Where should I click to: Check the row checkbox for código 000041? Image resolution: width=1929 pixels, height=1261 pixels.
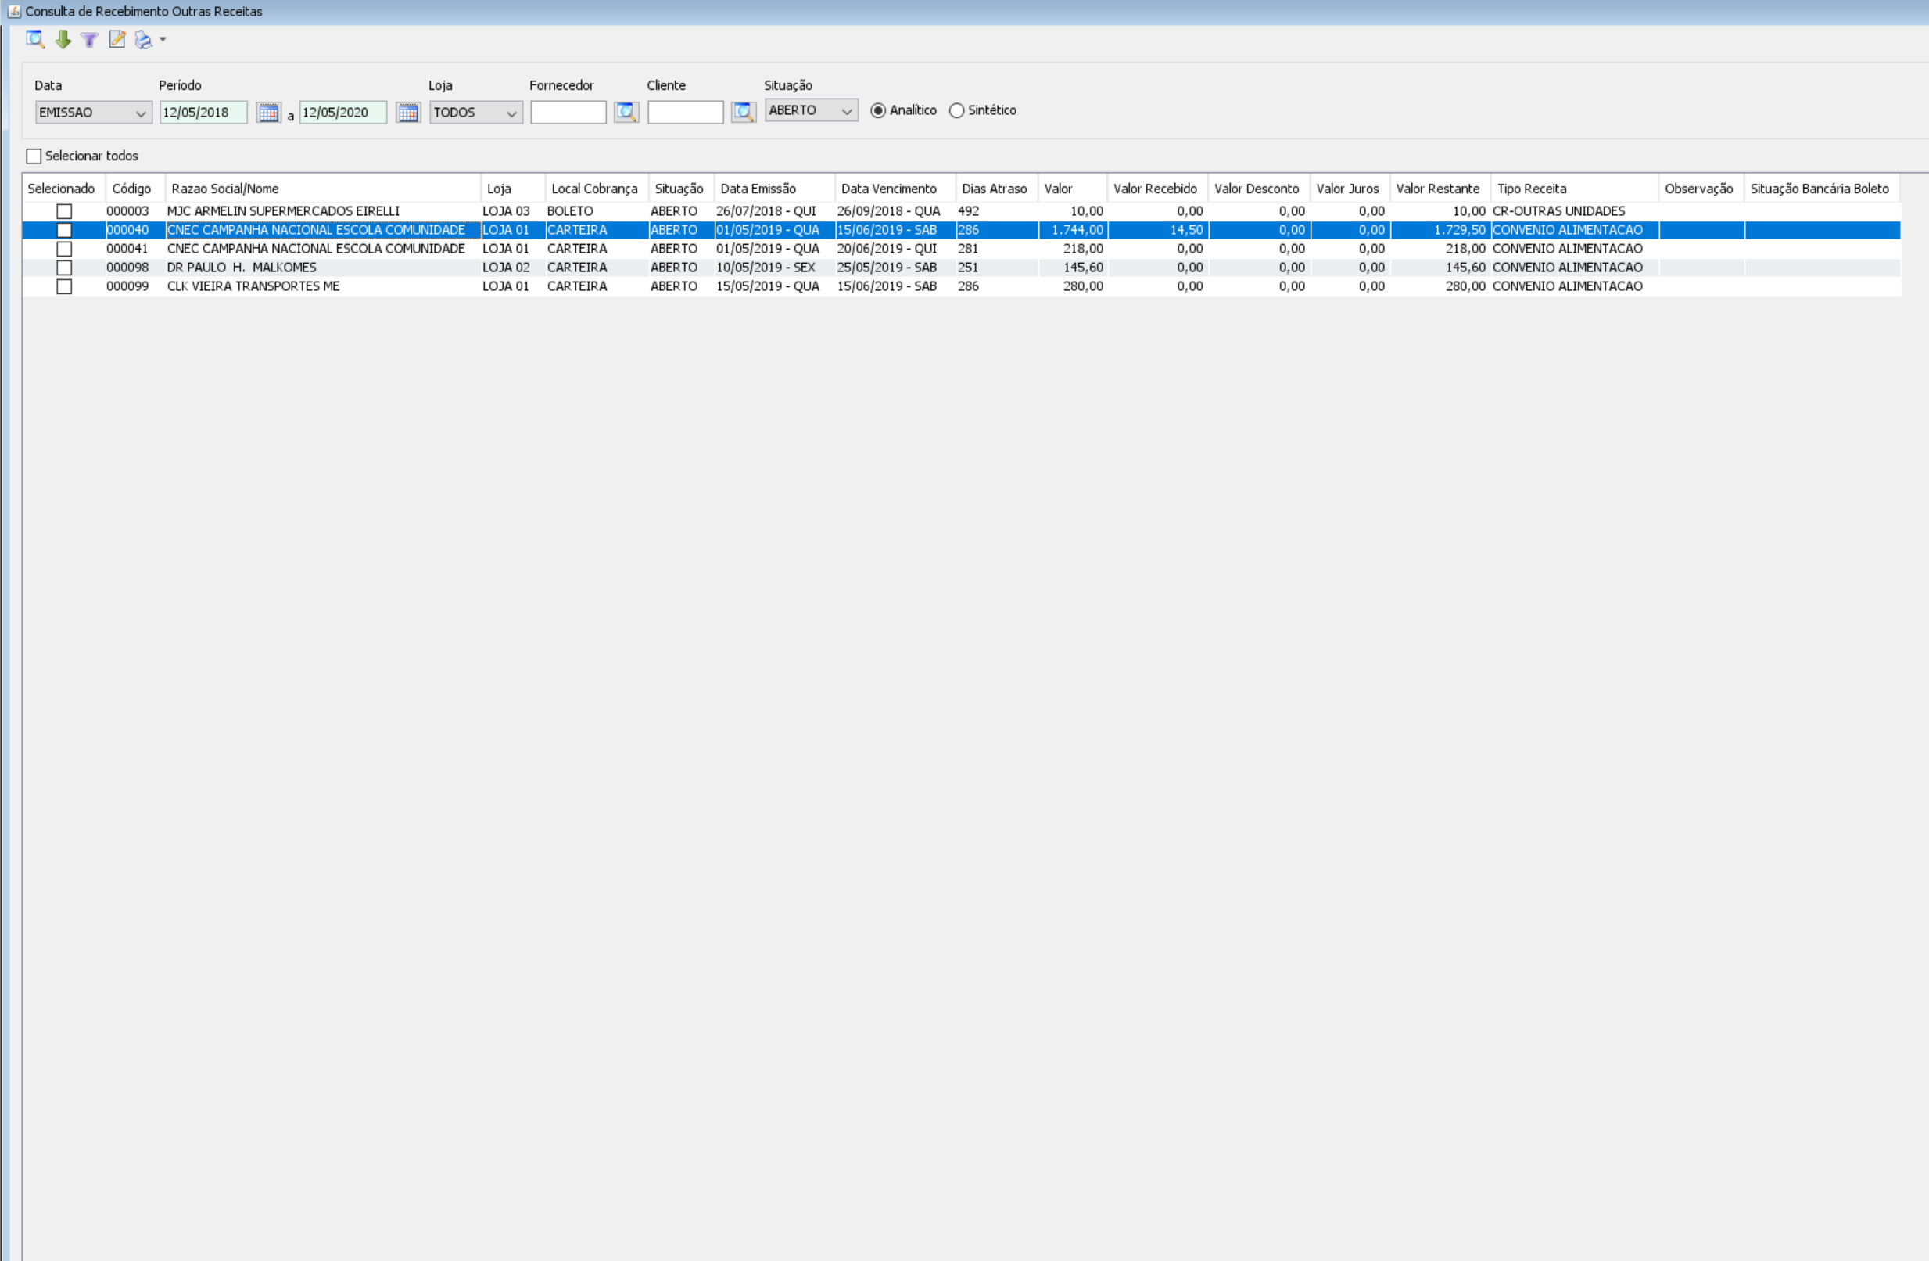[64, 249]
